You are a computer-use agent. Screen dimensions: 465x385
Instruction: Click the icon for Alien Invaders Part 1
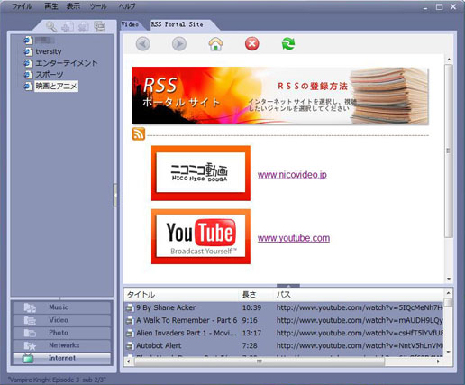[130, 334]
